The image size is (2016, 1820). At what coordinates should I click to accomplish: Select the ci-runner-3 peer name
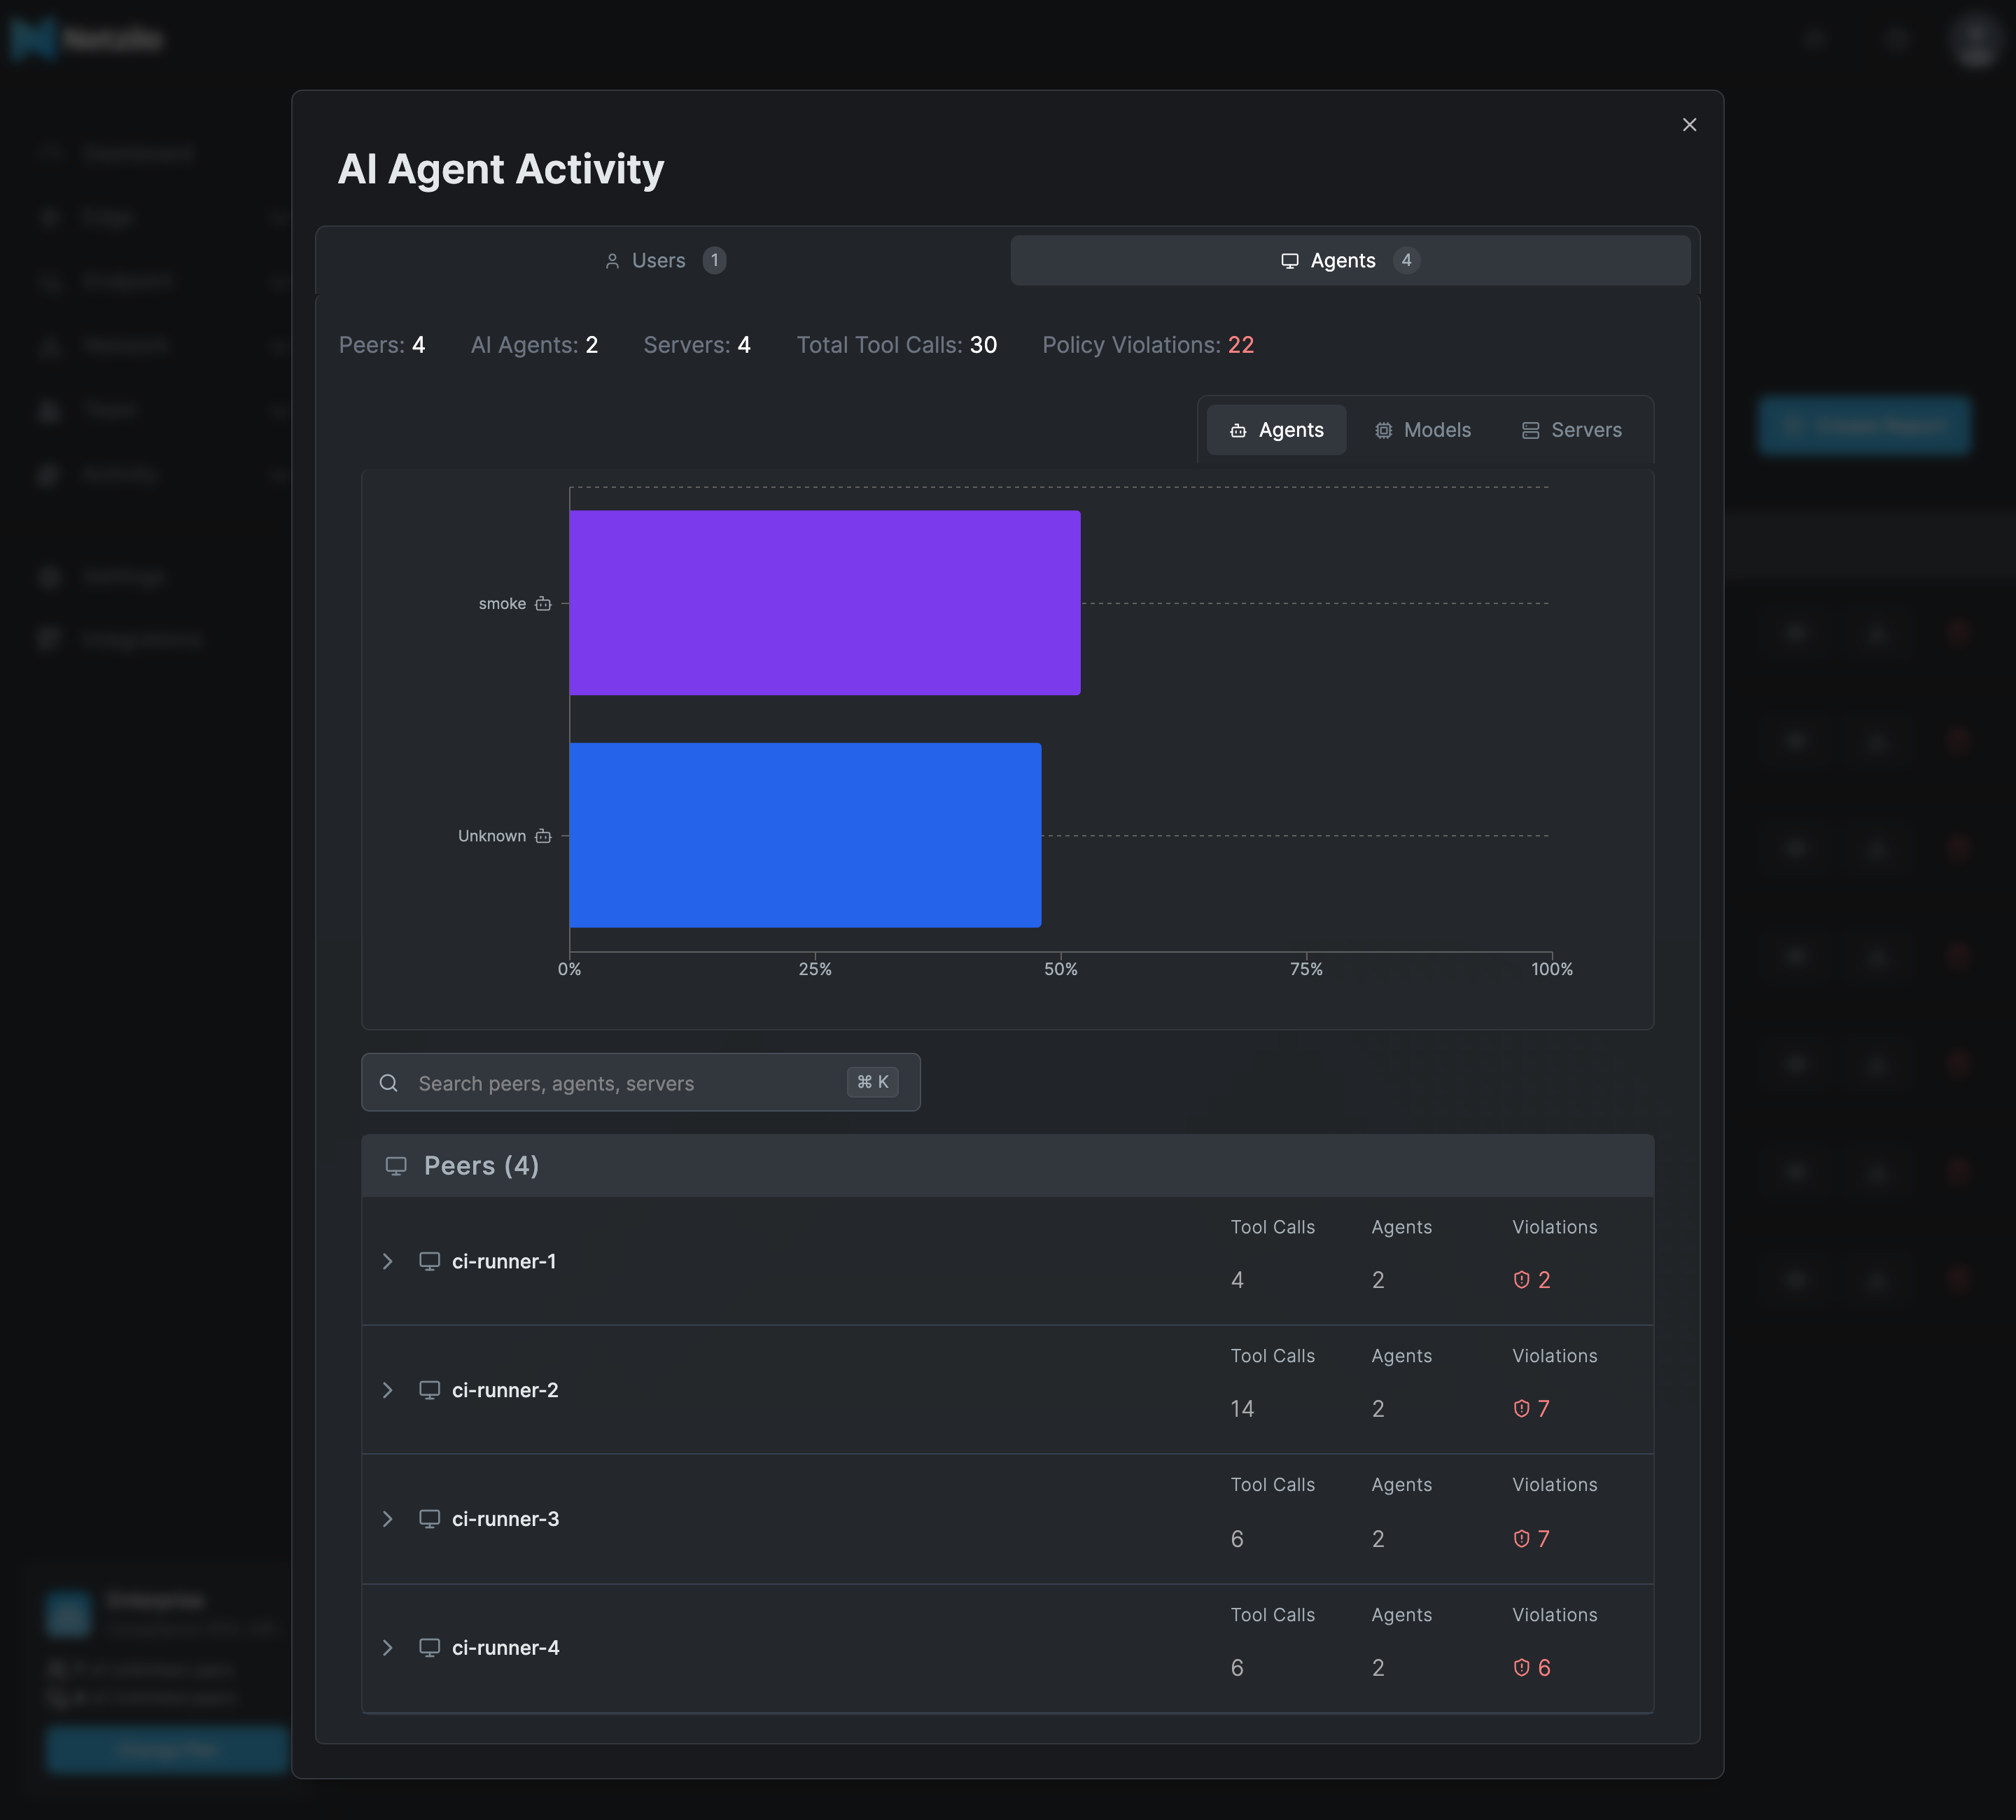pos(505,1519)
